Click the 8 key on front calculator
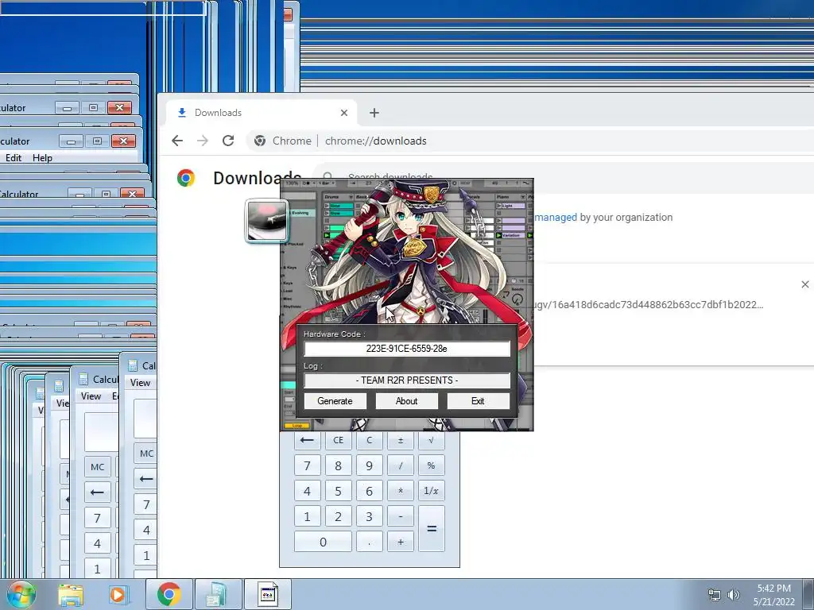Image resolution: width=814 pixels, height=610 pixels. pos(338,465)
